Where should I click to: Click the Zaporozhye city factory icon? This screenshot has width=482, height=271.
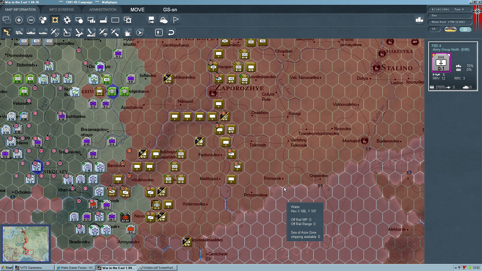pyautogui.click(x=213, y=93)
